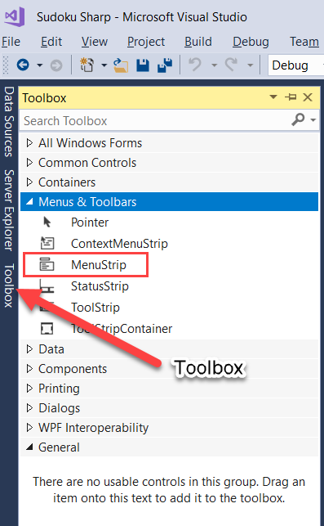Open the Data Sources side tab
The image size is (324, 526).
tap(9, 121)
